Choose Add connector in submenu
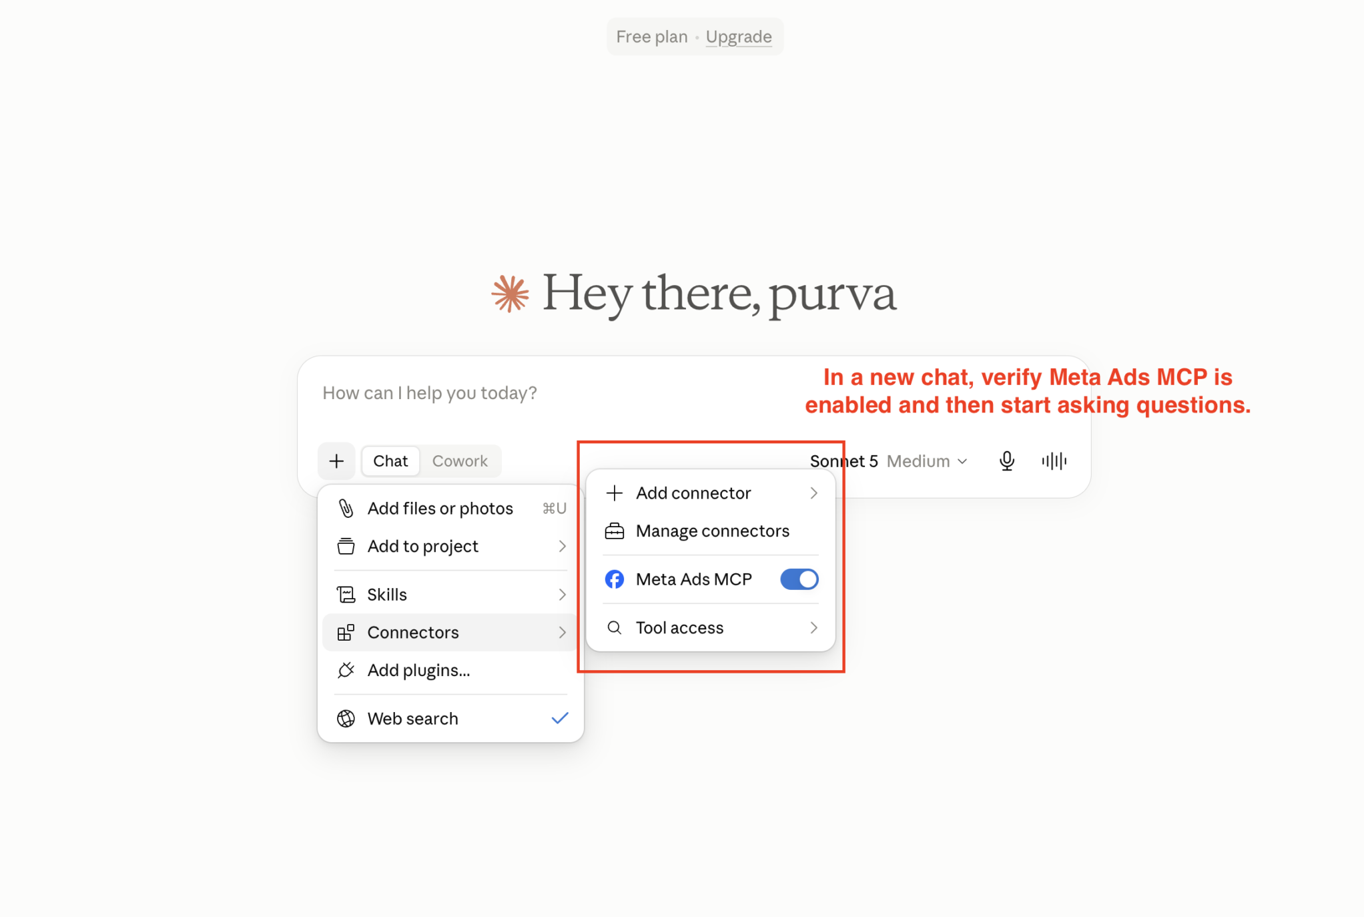 [x=711, y=493]
